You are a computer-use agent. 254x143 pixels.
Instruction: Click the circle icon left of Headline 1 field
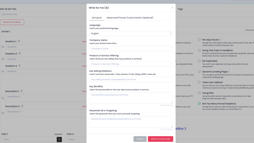(3, 47)
